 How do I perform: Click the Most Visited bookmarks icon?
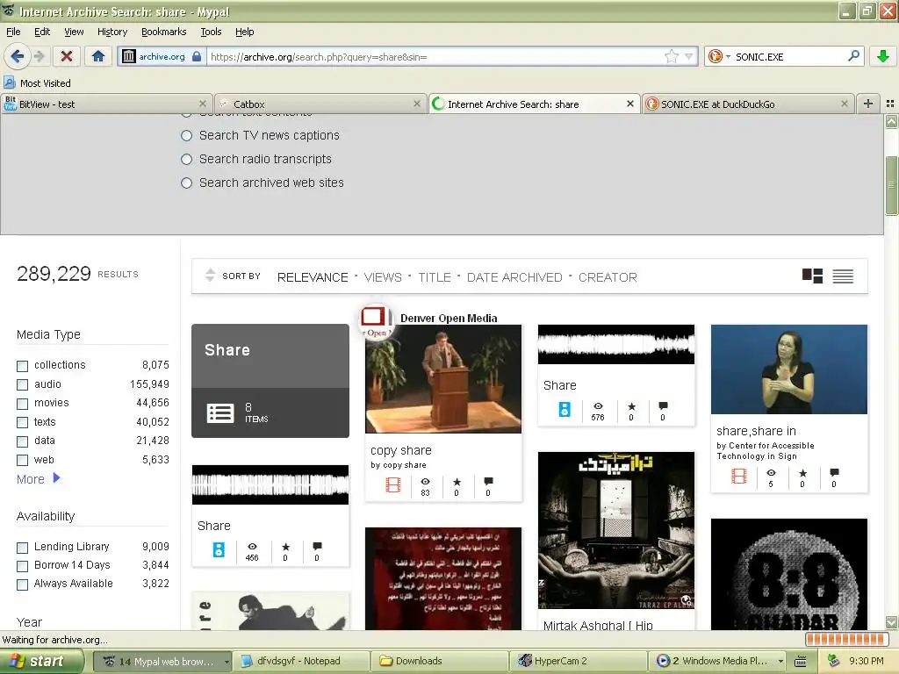9,82
